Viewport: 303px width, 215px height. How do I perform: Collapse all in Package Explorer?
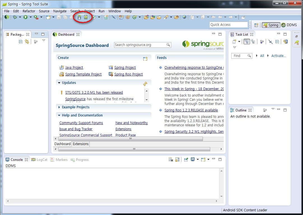21,42
